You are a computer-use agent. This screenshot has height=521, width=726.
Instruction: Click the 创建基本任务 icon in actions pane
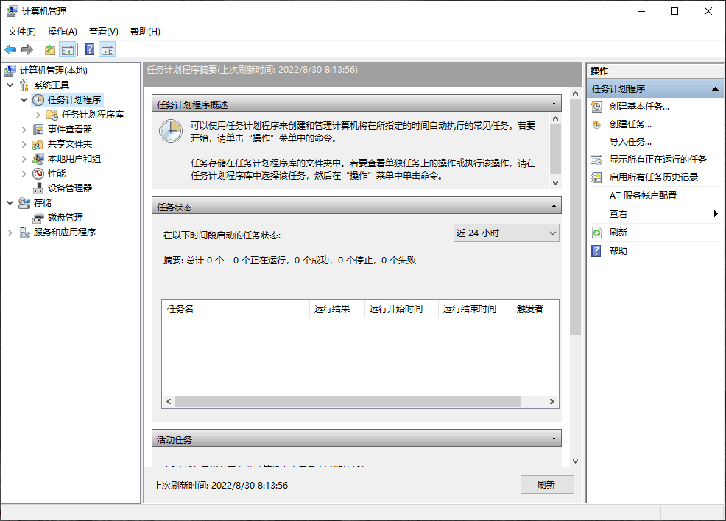[x=597, y=107]
